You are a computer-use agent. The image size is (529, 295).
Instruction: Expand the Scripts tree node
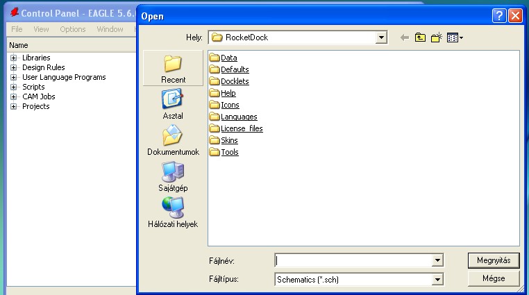13,87
